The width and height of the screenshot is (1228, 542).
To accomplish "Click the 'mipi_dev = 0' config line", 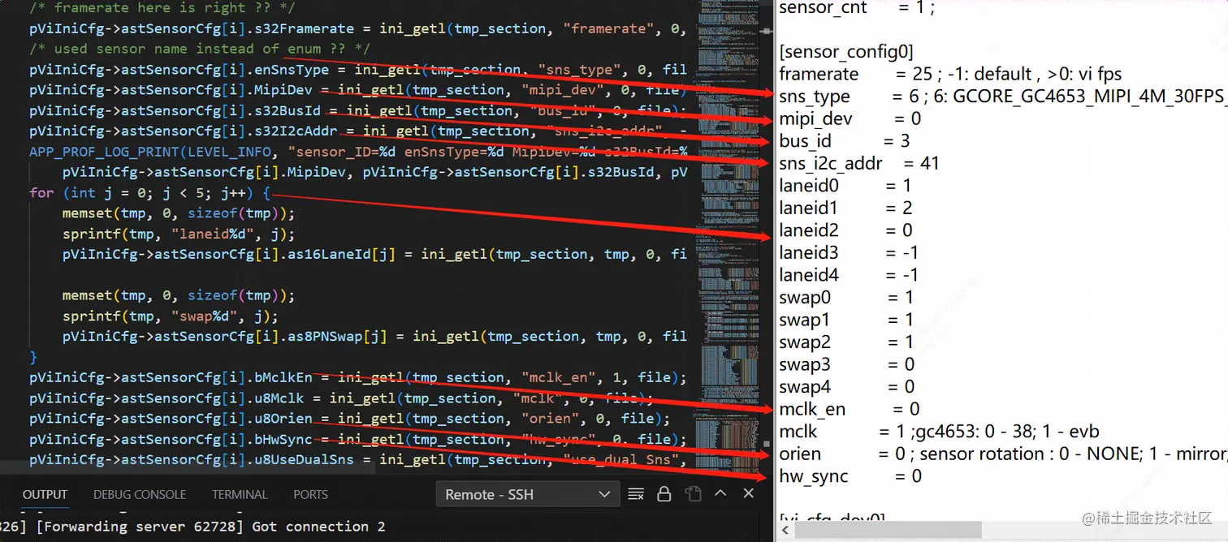I will (850, 118).
